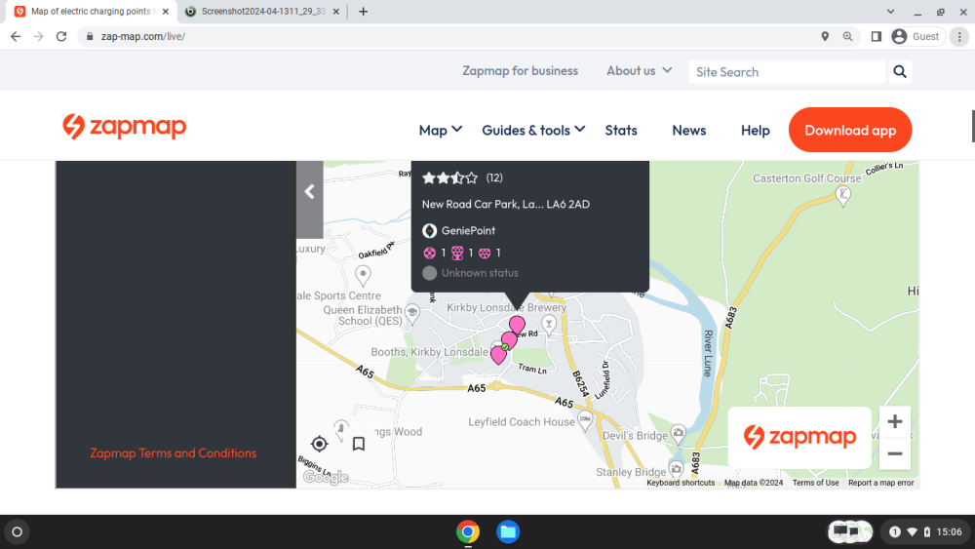Select the topmost pink charger pin
Screen dimensions: 975x549
tap(517, 324)
